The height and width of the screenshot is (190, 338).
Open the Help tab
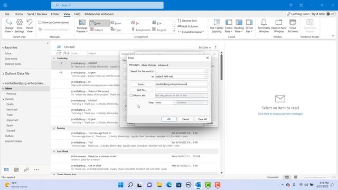tap(77, 14)
